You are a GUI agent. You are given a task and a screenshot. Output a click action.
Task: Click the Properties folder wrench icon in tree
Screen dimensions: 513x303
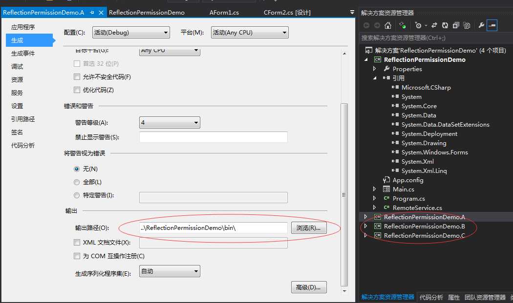[386, 69]
